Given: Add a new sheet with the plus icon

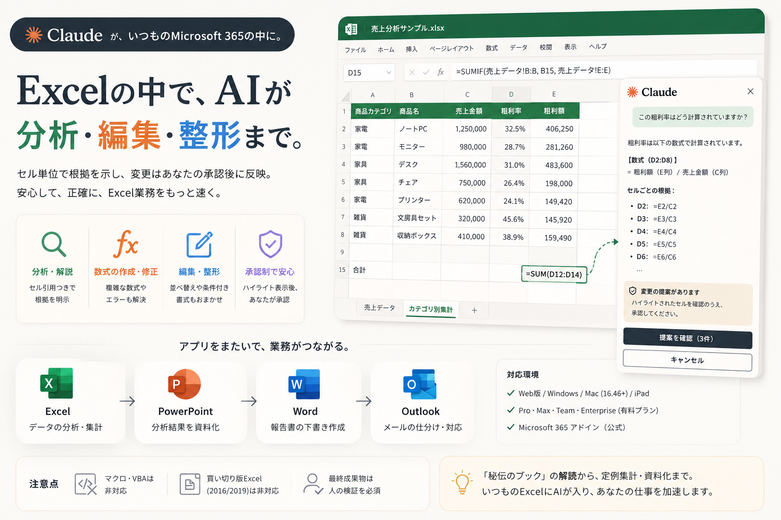Looking at the screenshot, I should coord(474,310).
